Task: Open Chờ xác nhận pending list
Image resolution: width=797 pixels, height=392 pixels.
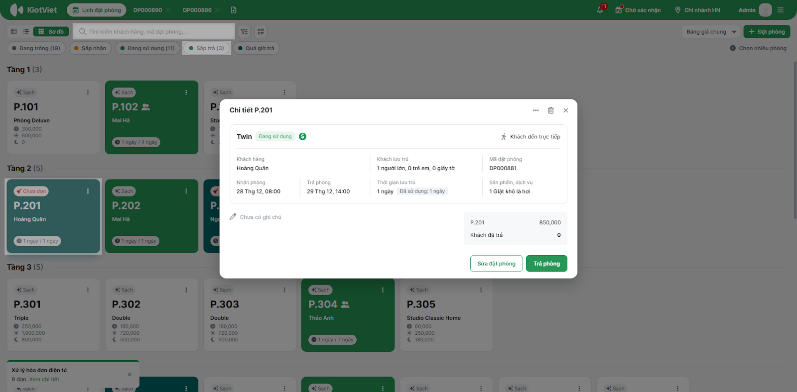Action: click(x=638, y=10)
